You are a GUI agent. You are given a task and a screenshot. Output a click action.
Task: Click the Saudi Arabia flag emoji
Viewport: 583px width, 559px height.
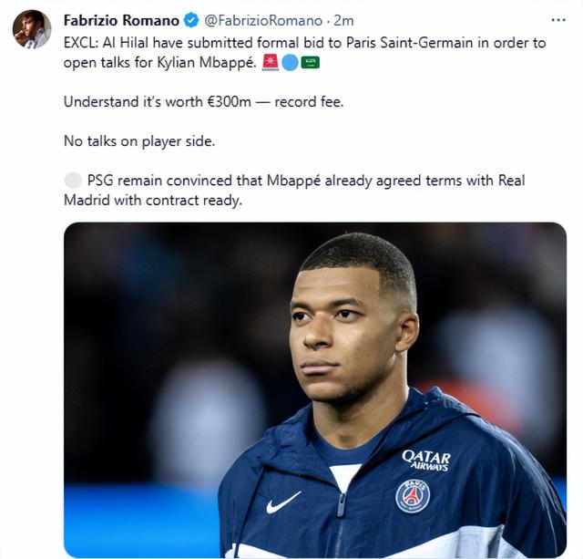(311, 63)
